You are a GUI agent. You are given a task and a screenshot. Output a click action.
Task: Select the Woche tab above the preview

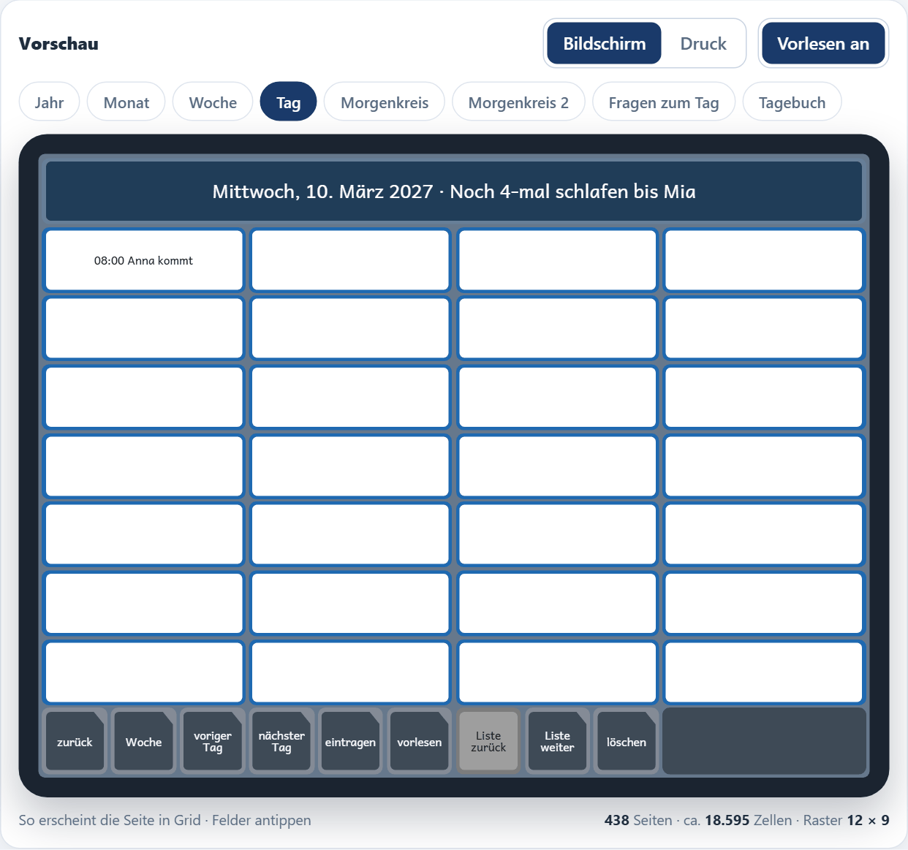pos(213,102)
